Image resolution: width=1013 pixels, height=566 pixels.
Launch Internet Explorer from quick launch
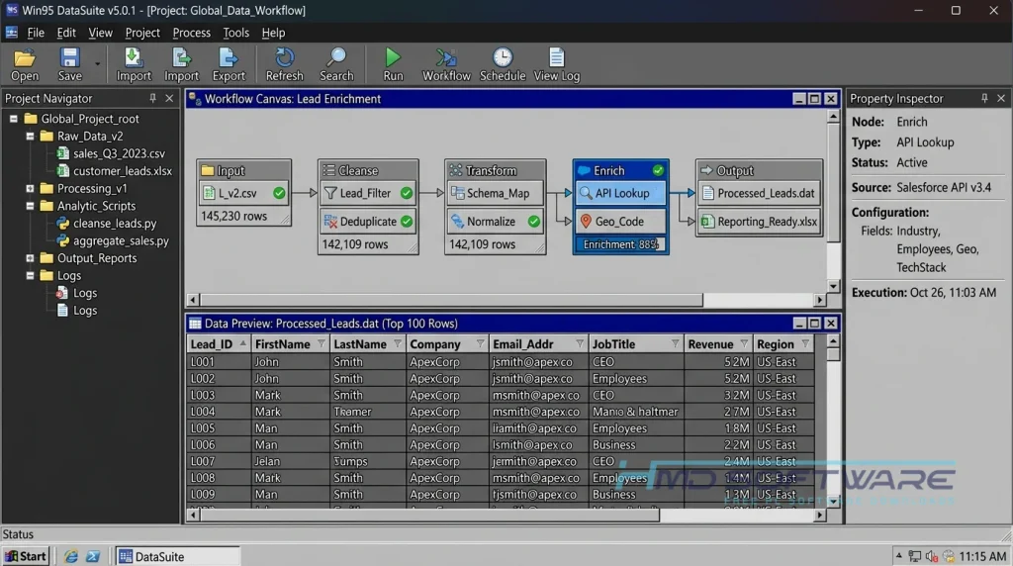pos(70,556)
